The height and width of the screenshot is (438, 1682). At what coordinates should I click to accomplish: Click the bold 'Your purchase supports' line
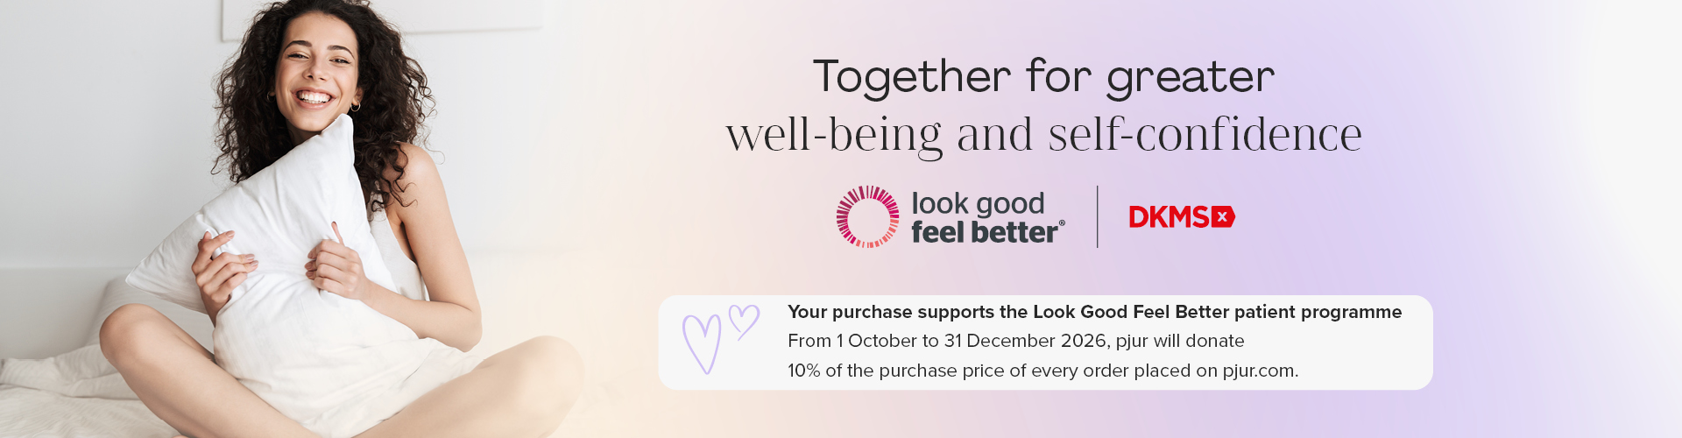tap(1094, 312)
